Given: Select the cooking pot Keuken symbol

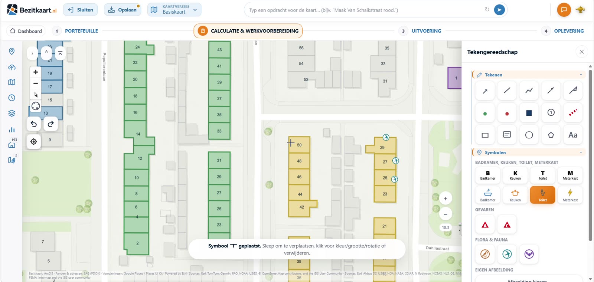Looking at the screenshot, I should (x=515, y=195).
